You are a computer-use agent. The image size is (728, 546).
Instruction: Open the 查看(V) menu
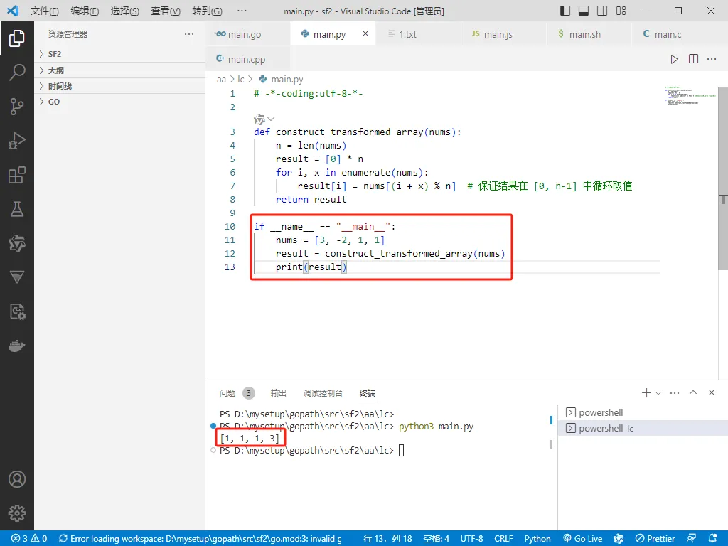pyautogui.click(x=166, y=11)
